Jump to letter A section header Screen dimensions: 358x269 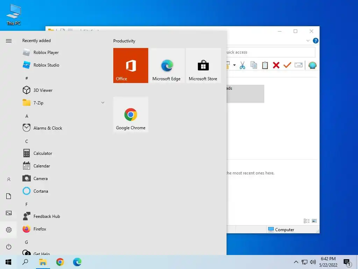(27, 116)
